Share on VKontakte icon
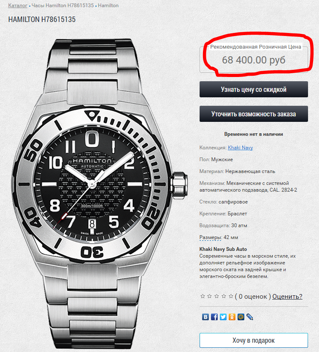This screenshot has width=319, height=352. 205,317
